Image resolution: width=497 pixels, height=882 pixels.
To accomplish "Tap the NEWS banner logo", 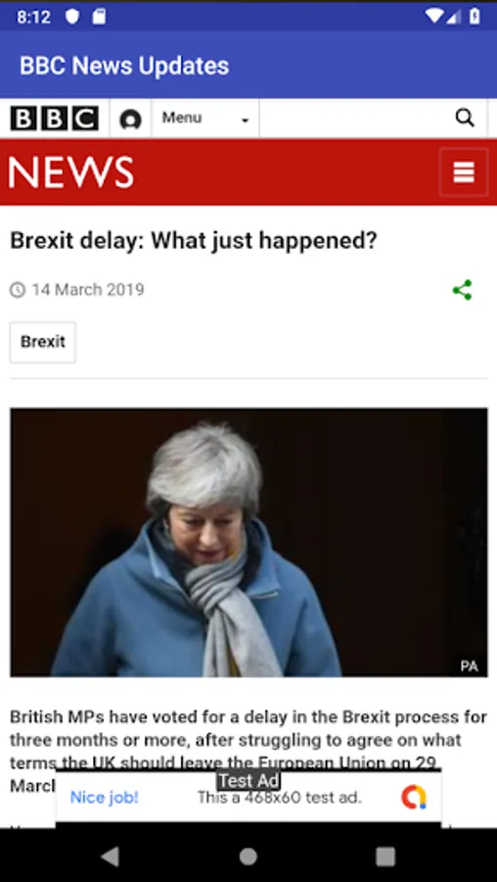I will 71,172.
